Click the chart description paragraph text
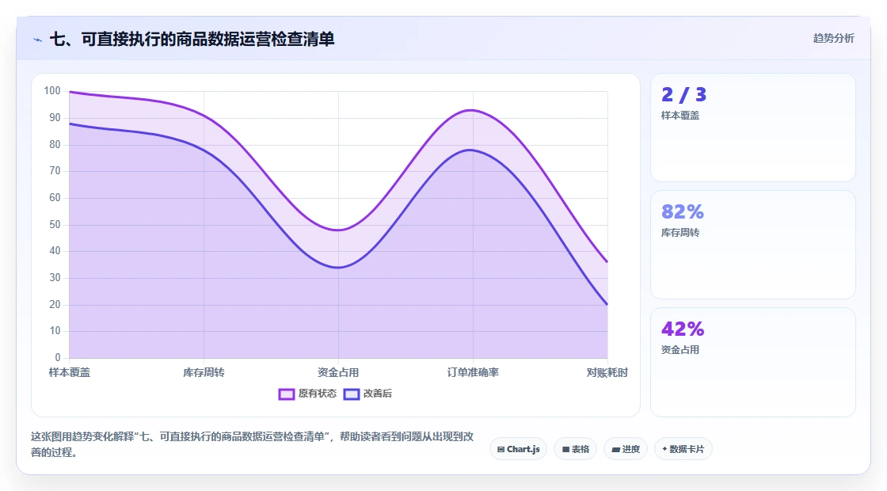The image size is (887, 491). pos(253,444)
